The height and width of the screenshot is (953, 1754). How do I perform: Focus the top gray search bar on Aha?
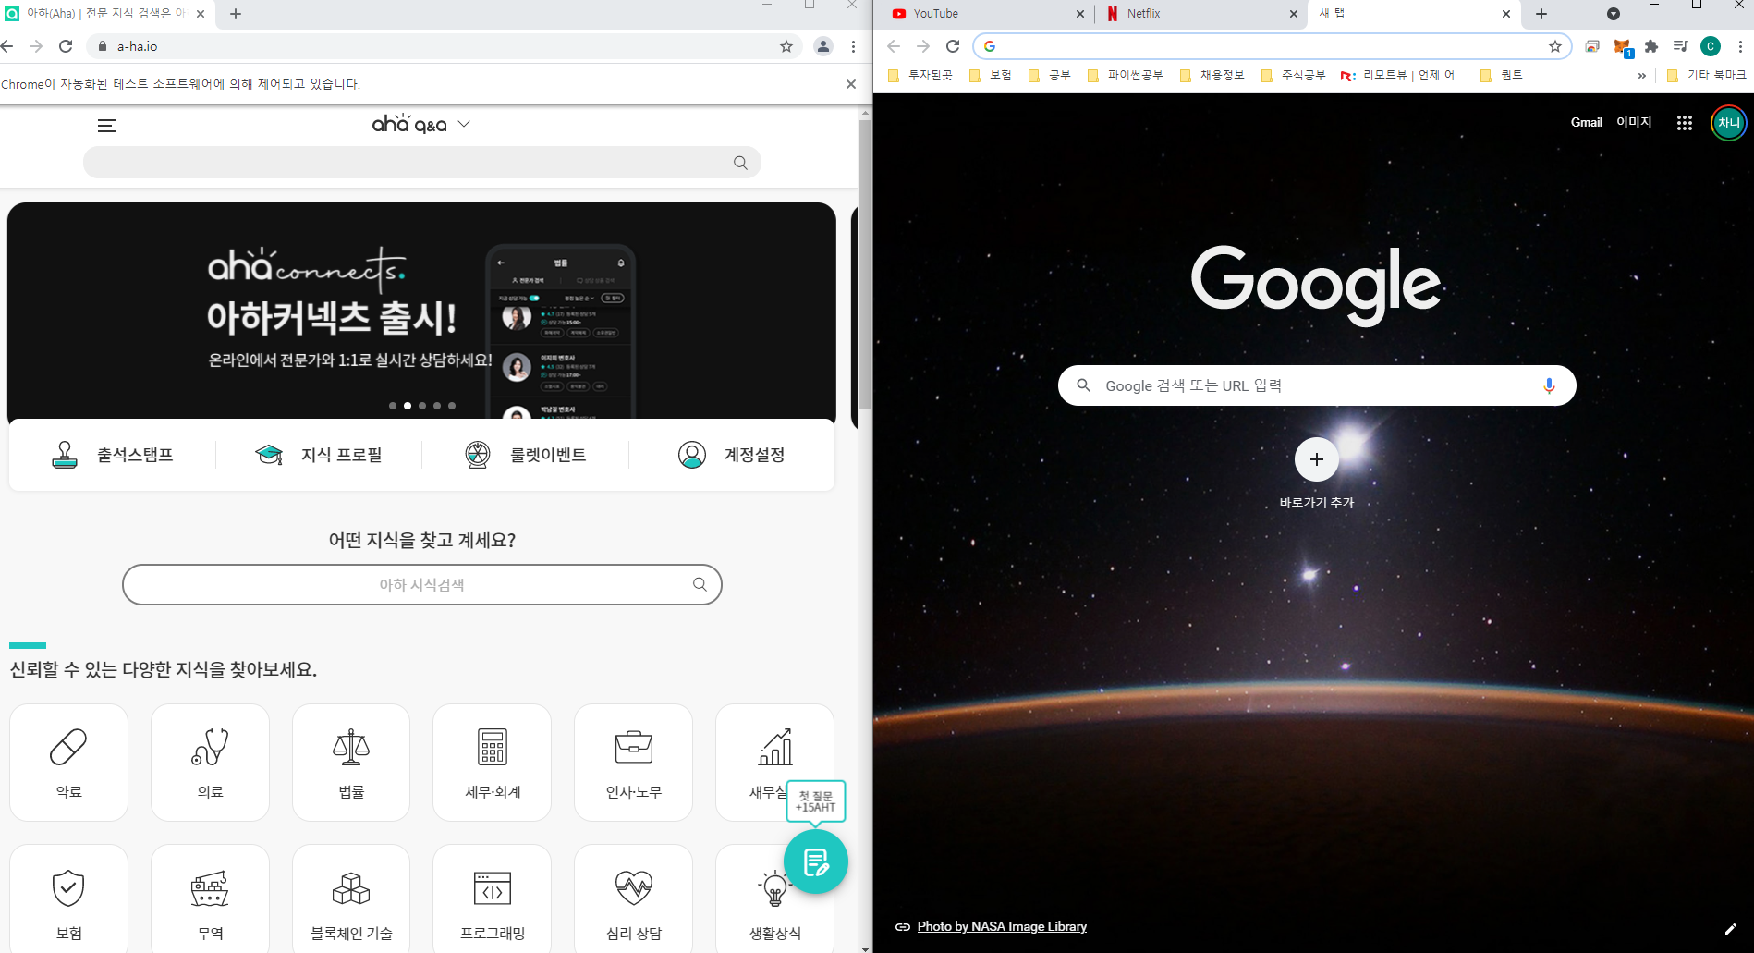point(421,163)
